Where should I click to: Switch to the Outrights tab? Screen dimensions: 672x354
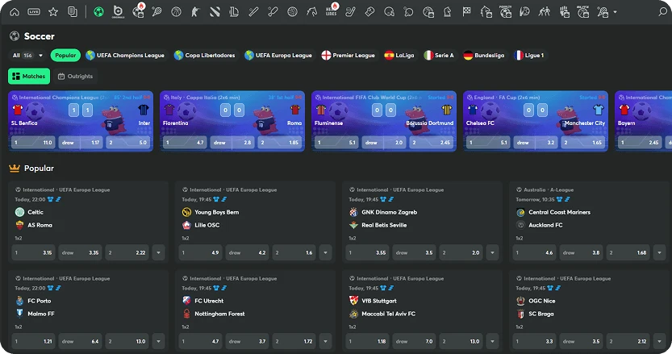[75, 77]
